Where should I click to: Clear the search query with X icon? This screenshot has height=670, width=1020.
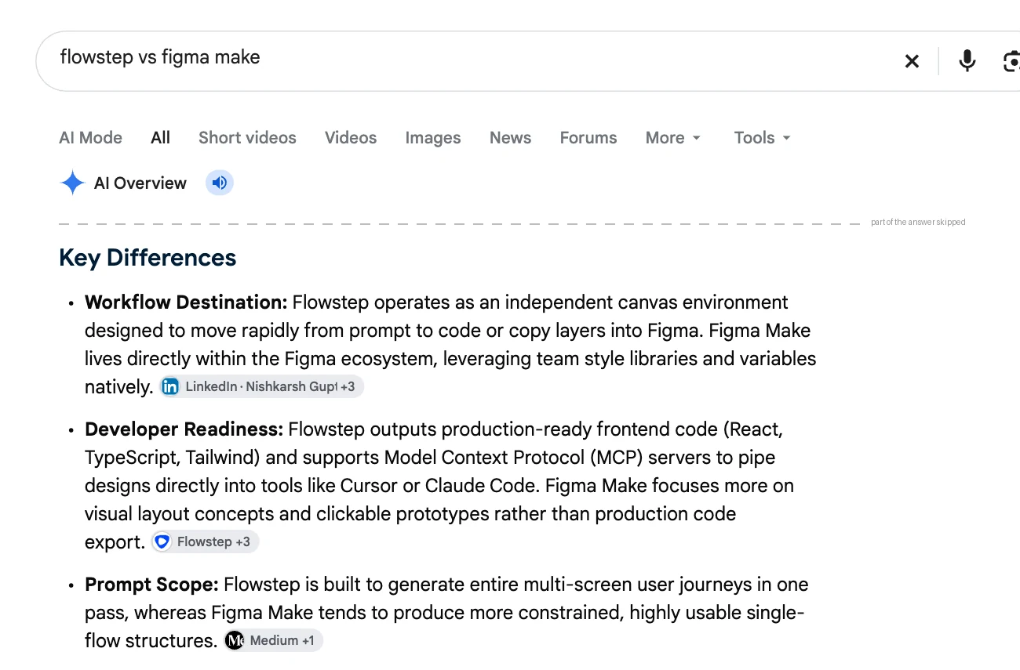[x=912, y=61]
